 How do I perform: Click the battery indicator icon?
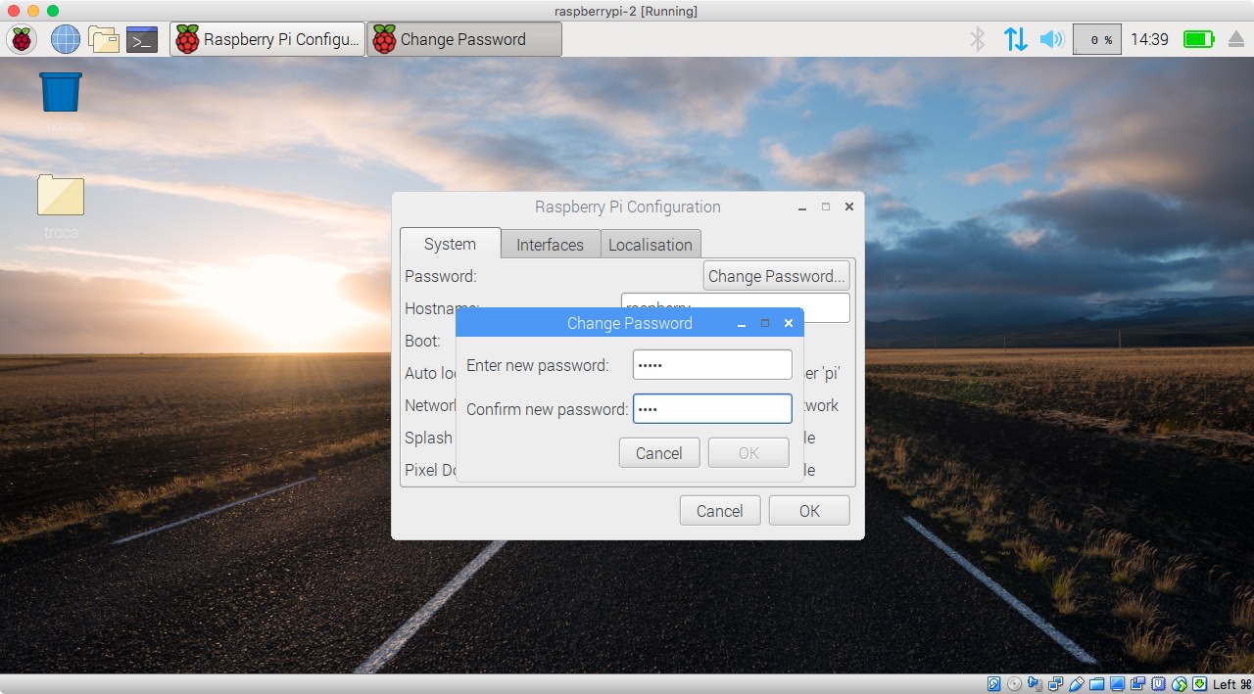pyautogui.click(x=1198, y=39)
